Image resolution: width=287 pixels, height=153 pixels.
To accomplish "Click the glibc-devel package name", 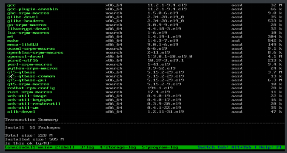I will (23, 17).
